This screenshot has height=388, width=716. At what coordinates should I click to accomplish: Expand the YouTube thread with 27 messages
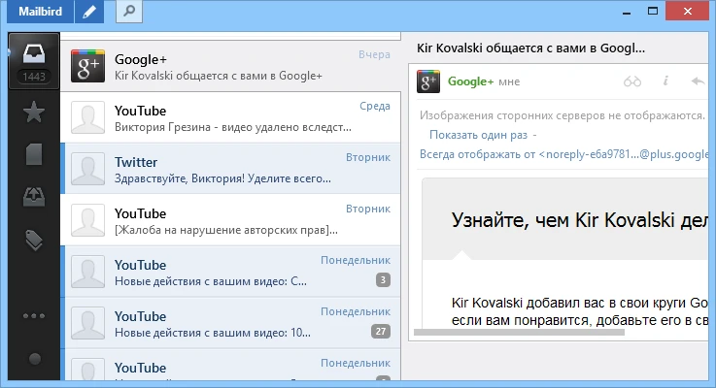click(x=380, y=332)
